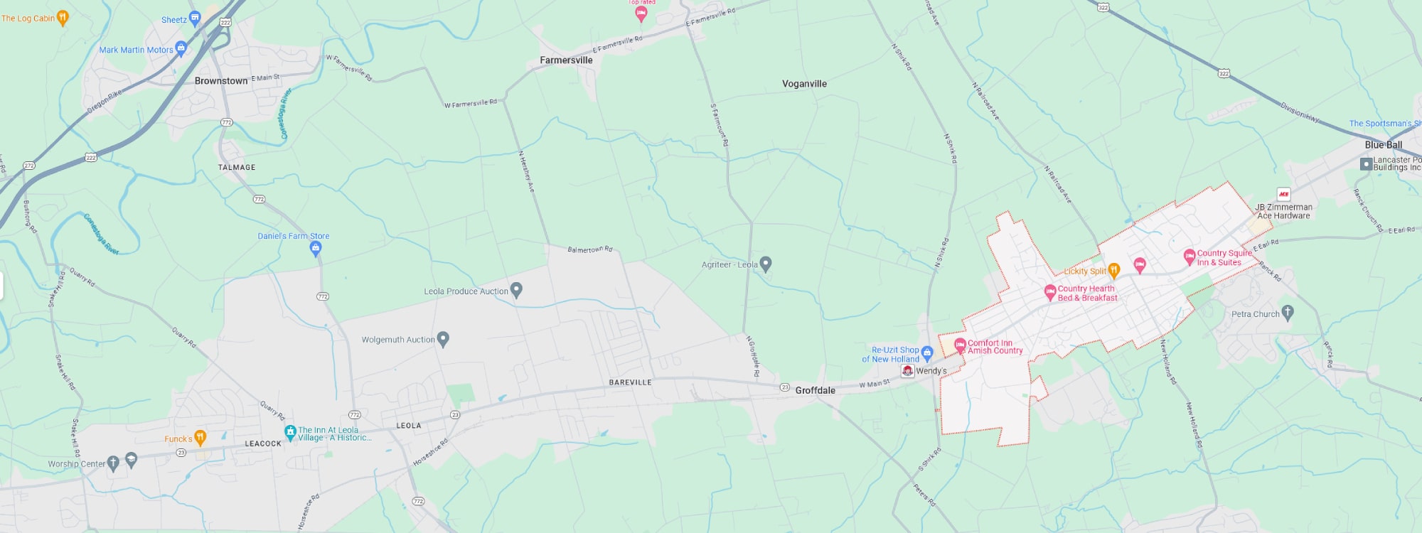Open Re-Uzit Shop of New Holland pin
The width and height of the screenshot is (1422, 533).
click(926, 354)
